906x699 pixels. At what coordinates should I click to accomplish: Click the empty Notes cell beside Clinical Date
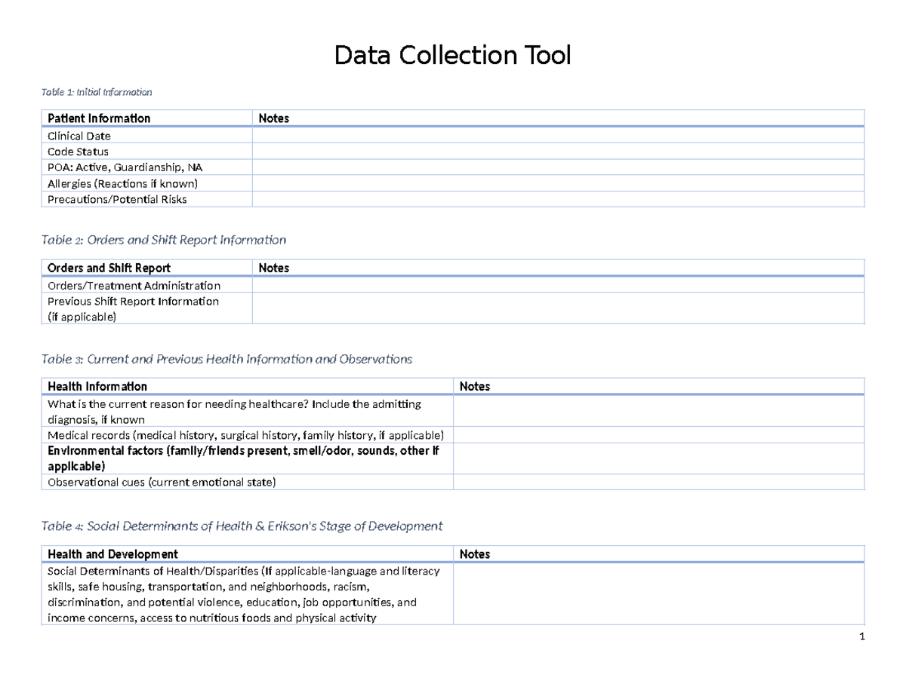[558, 136]
